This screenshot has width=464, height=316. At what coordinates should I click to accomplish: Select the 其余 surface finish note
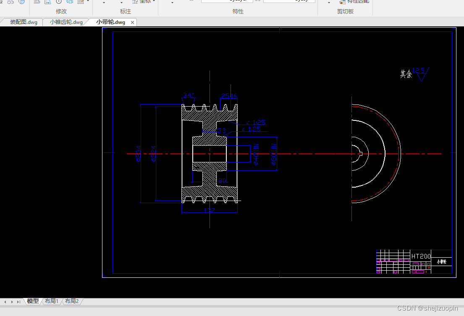[406, 74]
